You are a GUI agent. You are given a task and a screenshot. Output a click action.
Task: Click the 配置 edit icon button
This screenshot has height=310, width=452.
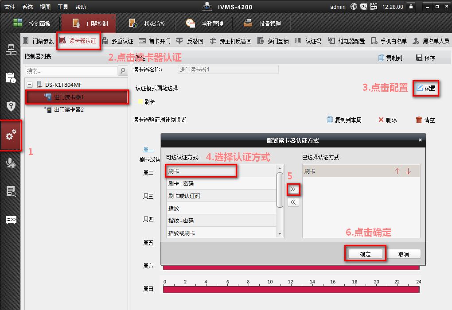click(426, 88)
